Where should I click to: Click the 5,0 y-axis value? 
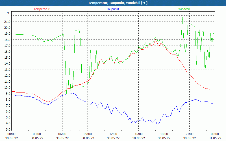point(8,117)
